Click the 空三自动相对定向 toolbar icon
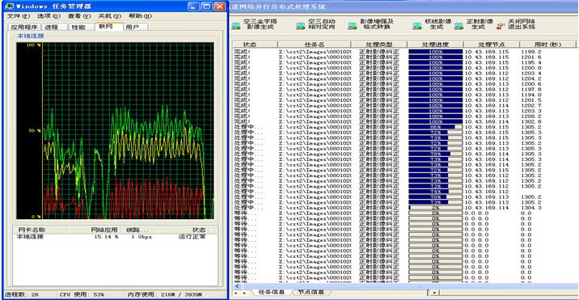 pos(301,26)
